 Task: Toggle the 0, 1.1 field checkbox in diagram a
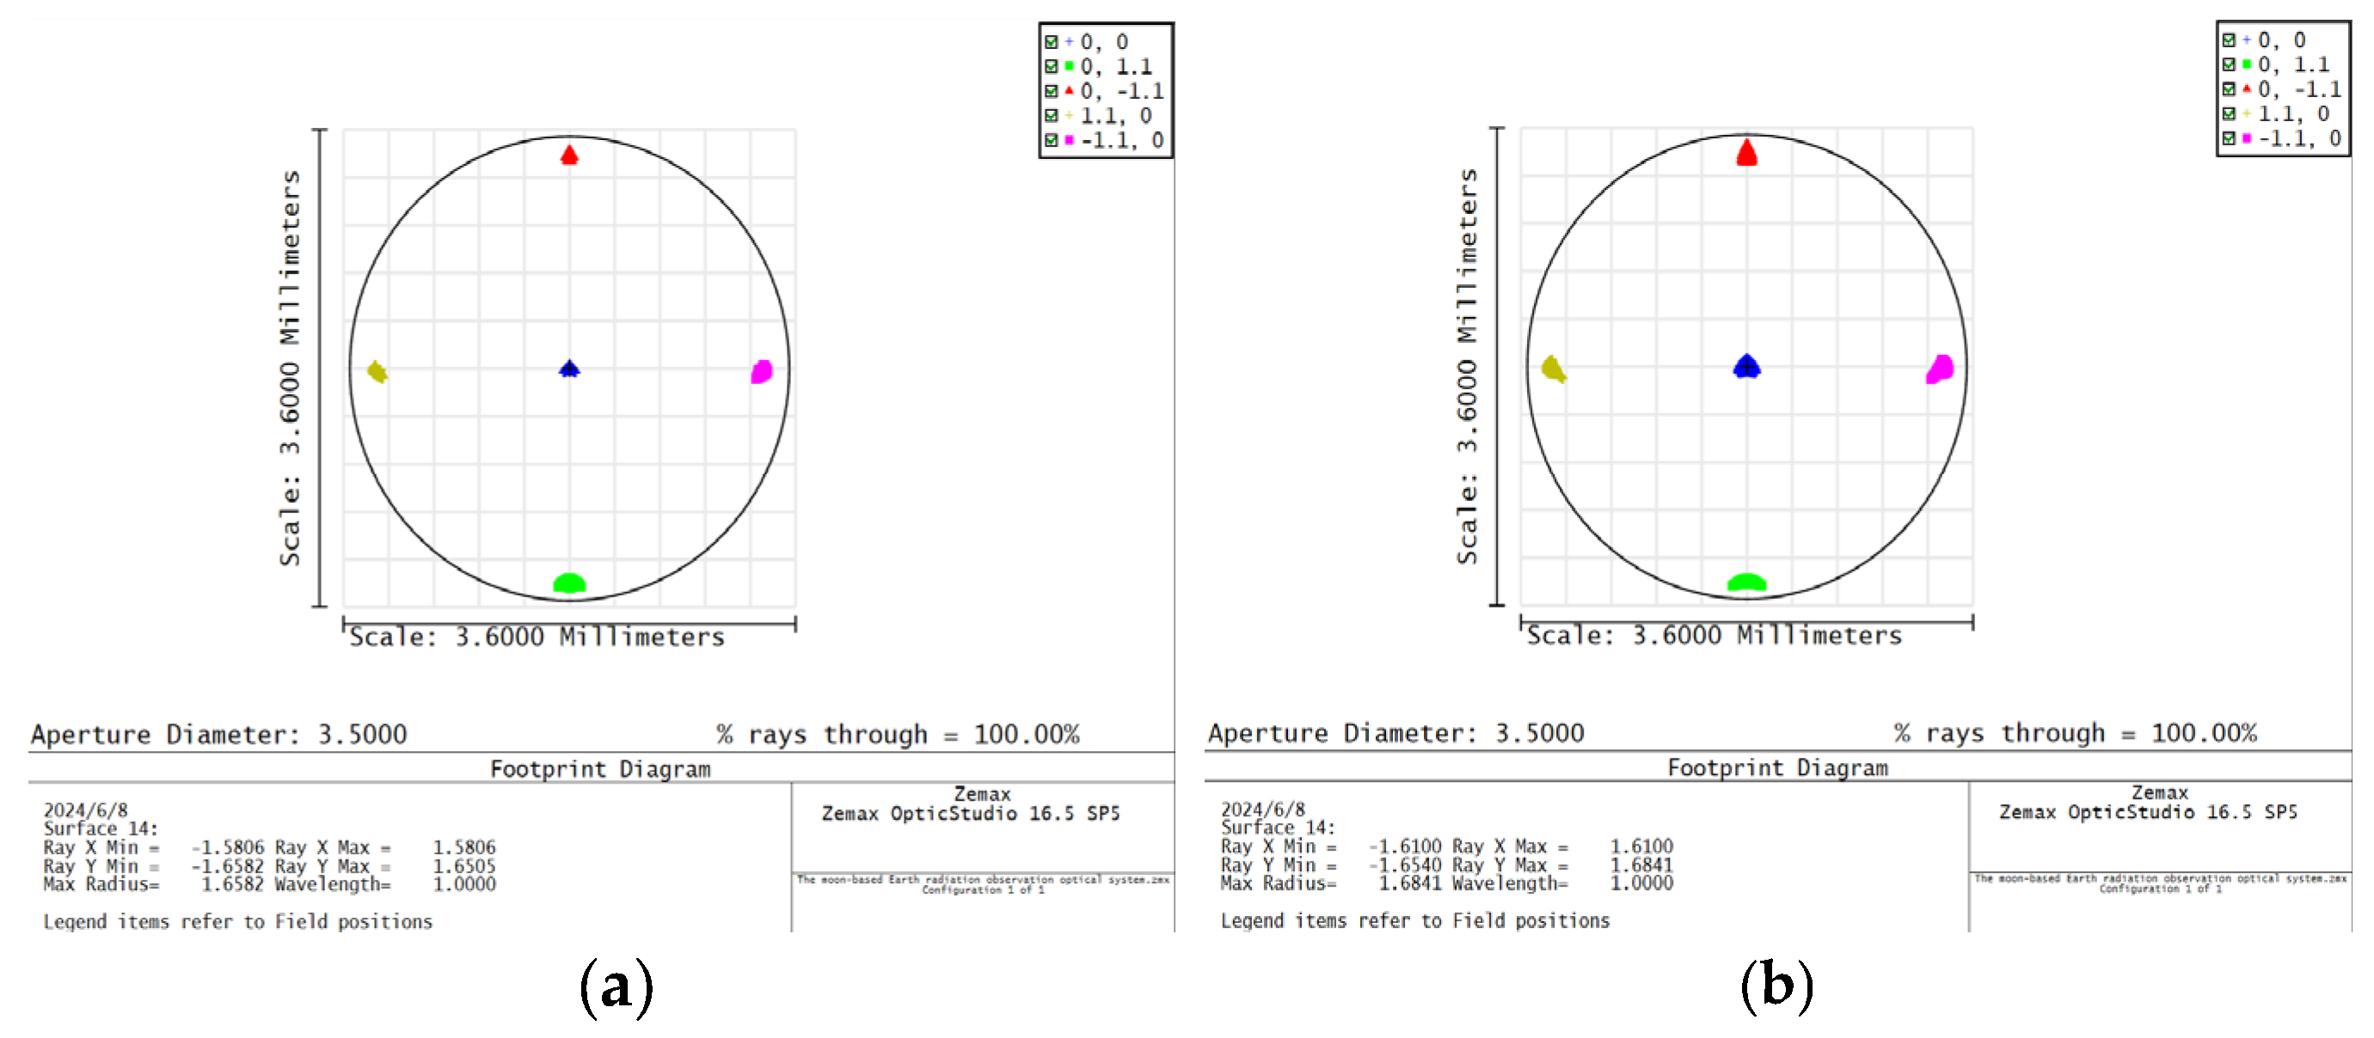tap(1050, 65)
